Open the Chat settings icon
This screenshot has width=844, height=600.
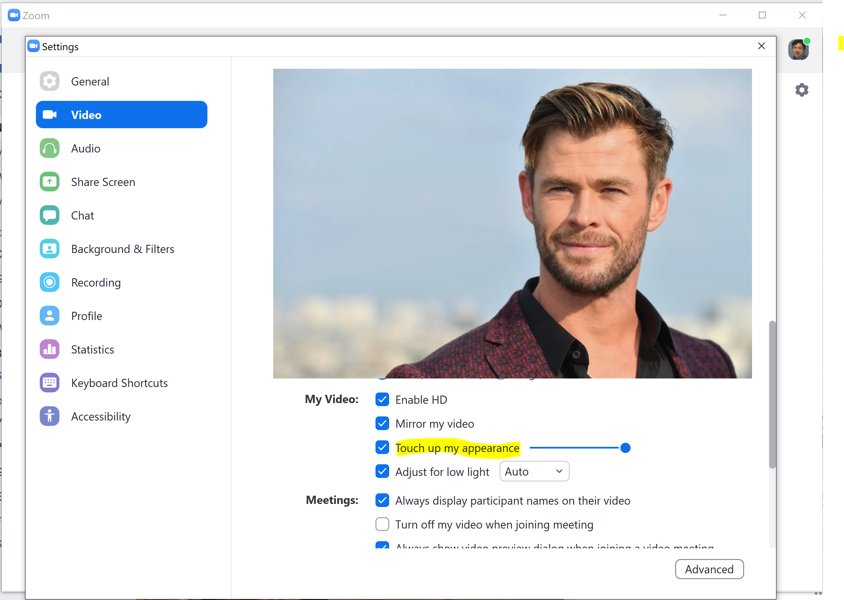point(50,215)
